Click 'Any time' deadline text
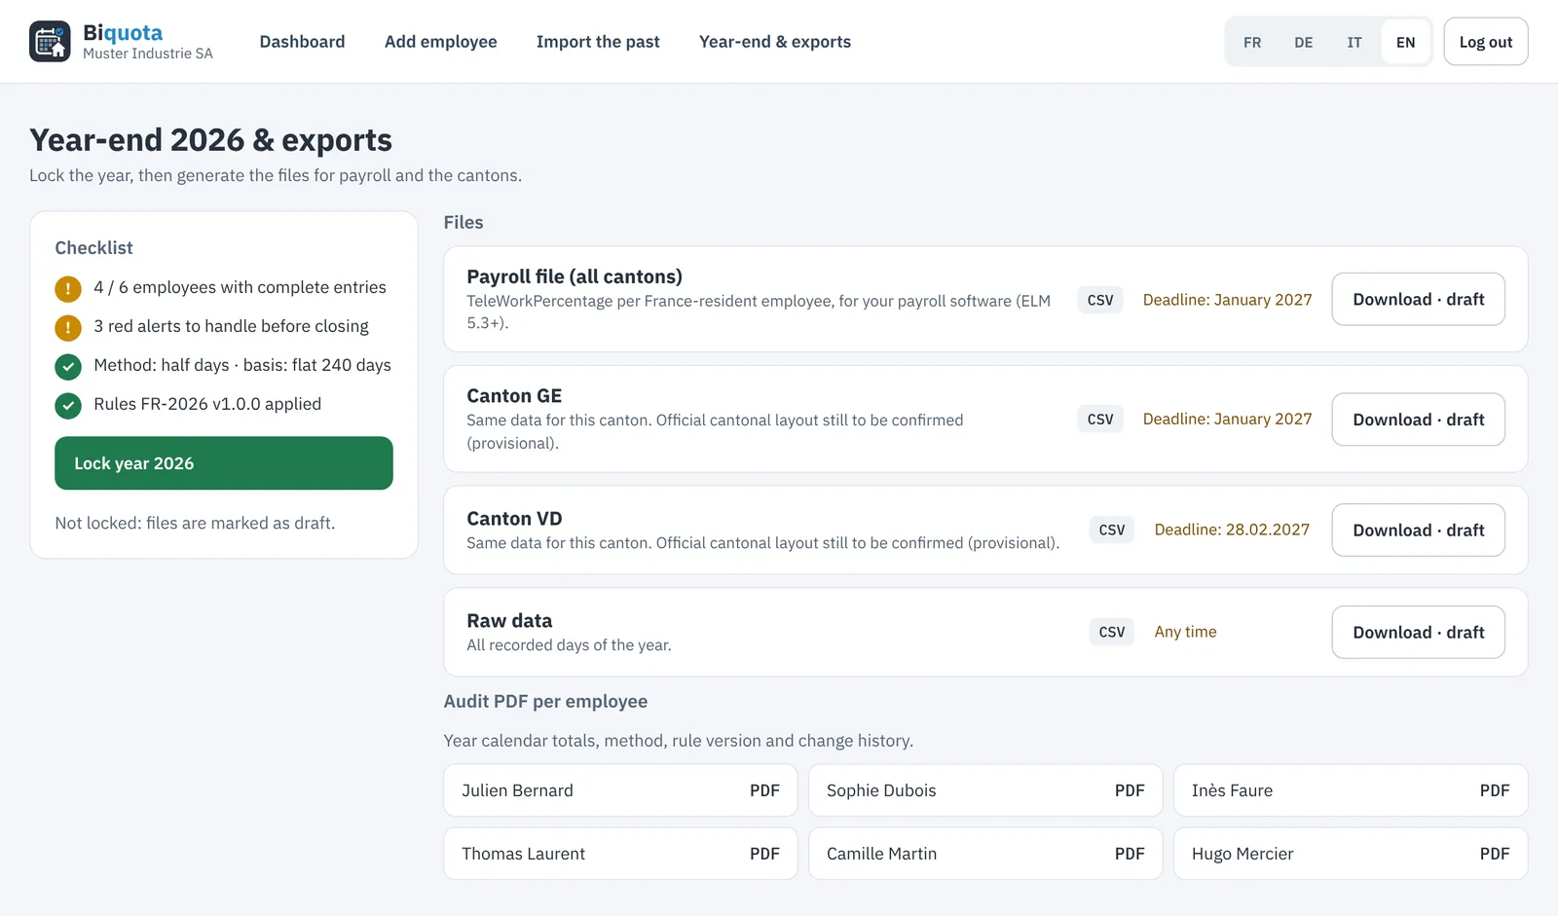This screenshot has width=1558, height=916. (1185, 632)
